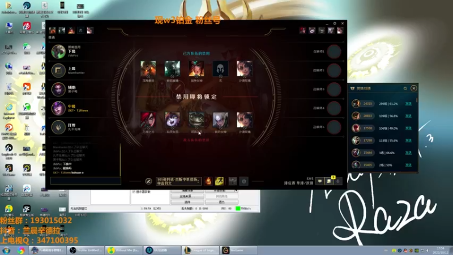Switch to Without Me taskbar item
This screenshot has height=255, width=453.
[x=123, y=250]
